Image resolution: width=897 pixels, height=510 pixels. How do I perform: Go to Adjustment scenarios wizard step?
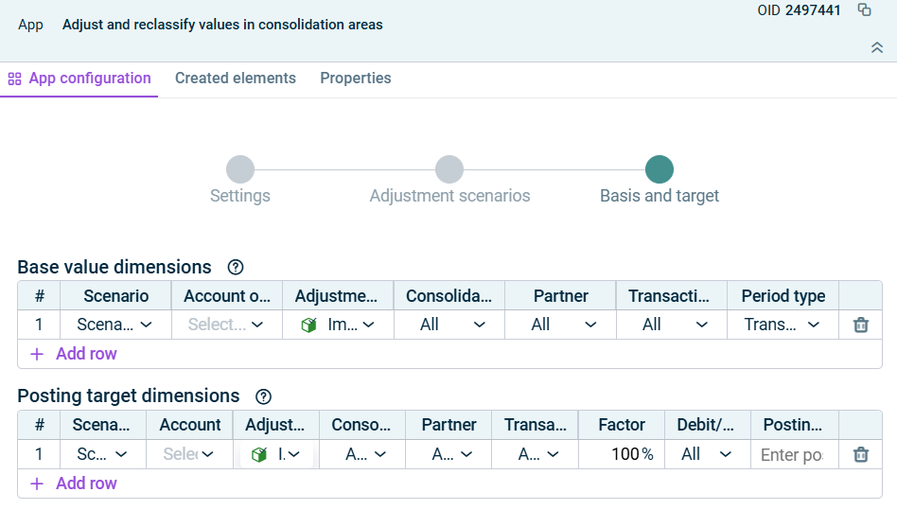(x=449, y=170)
